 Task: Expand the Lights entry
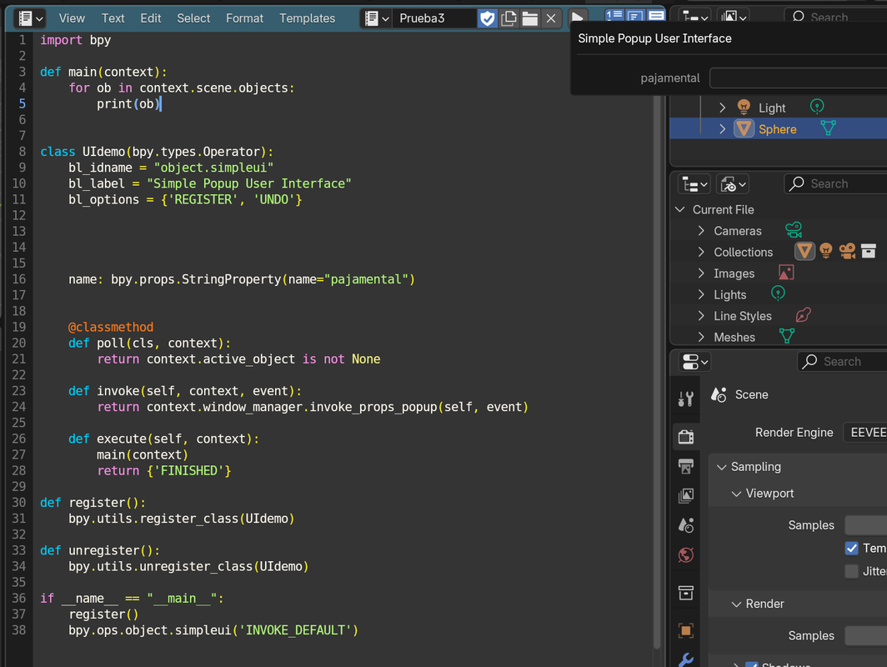click(x=701, y=295)
